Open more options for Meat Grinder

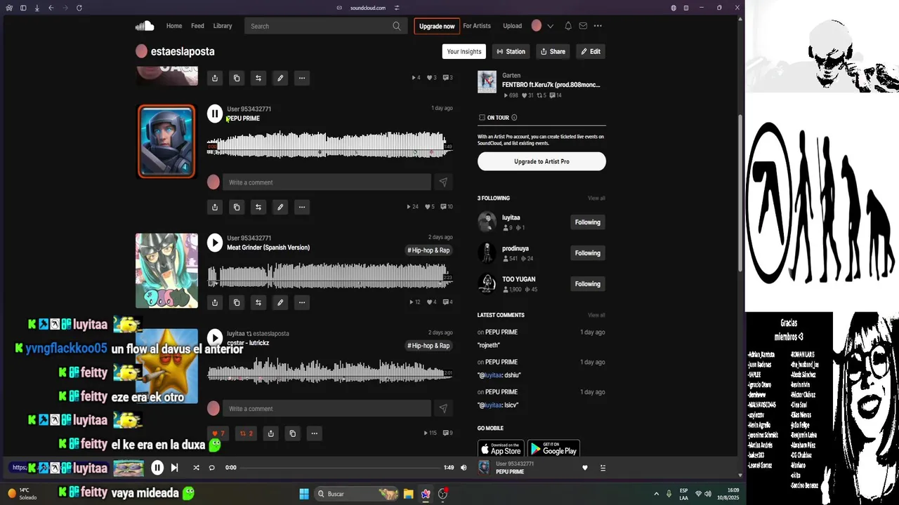tap(302, 302)
